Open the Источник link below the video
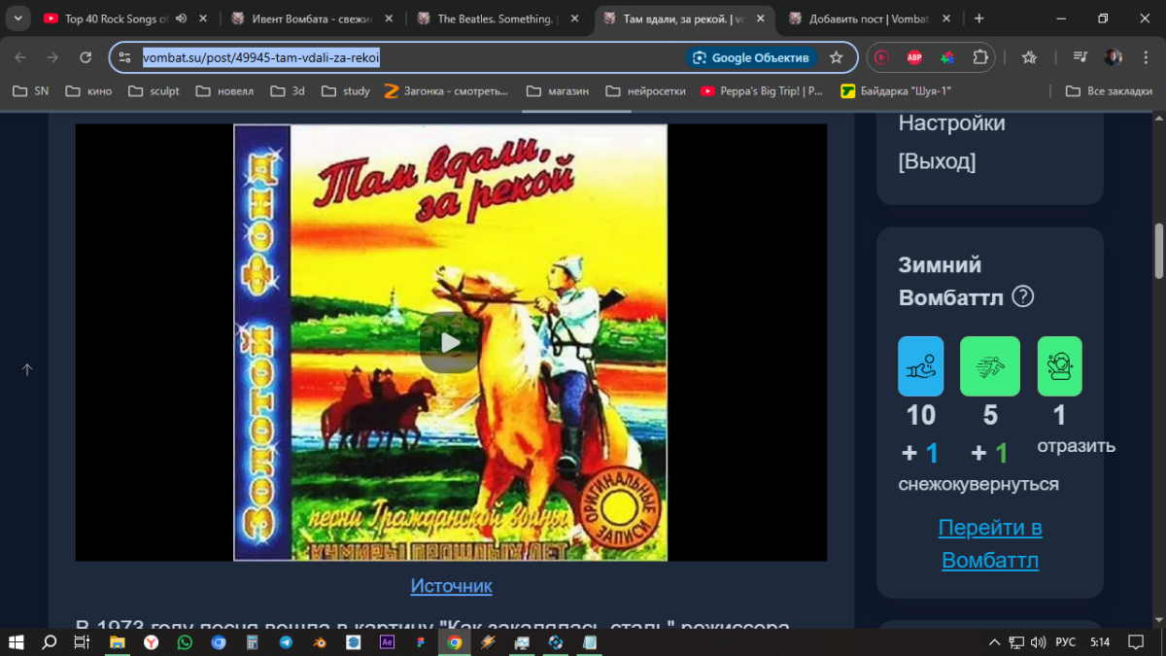 451,586
